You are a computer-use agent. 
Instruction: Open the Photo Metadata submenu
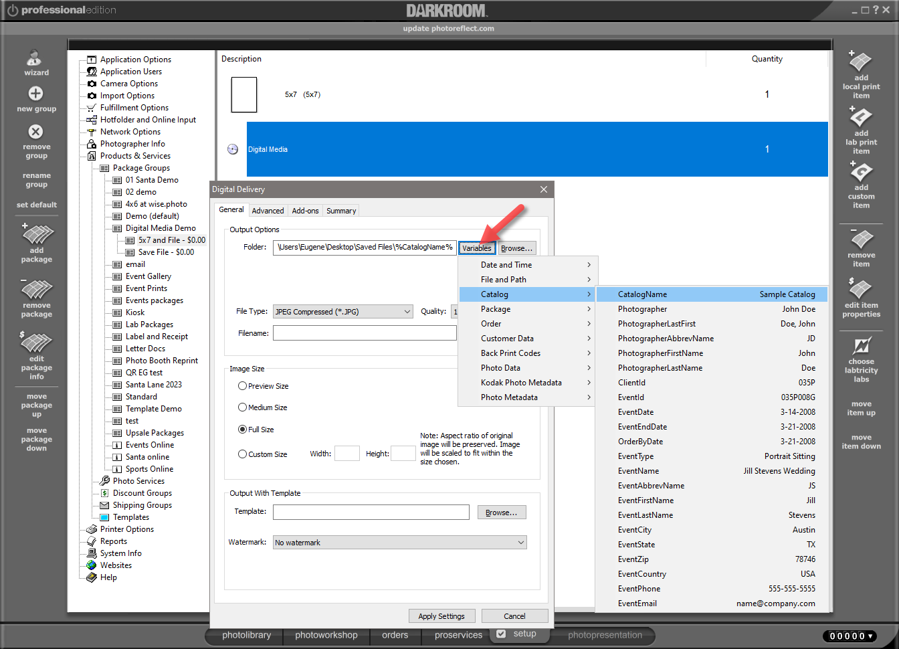[526, 397]
